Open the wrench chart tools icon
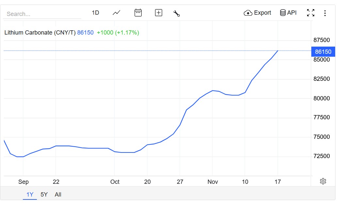 pyautogui.click(x=177, y=13)
